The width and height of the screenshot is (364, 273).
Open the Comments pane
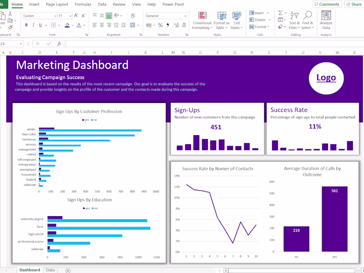(x=327, y=4)
